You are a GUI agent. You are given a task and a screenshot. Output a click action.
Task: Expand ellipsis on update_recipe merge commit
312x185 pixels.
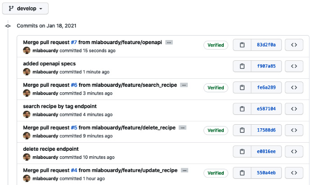(185, 171)
